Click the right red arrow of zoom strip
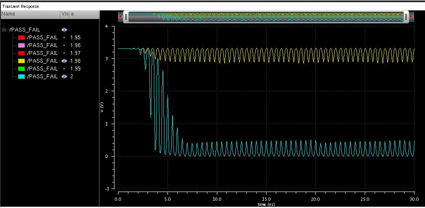 [x=411, y=17]
